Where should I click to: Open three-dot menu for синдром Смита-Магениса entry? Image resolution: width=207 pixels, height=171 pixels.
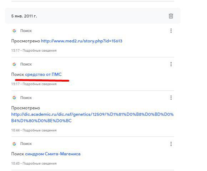coord(171,144)
